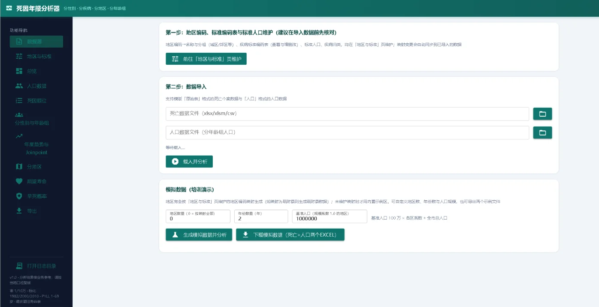This screenshot has height=307, width=599.
Task: Open 期望寿命 via its heart icon
Action: click(19, 181)
